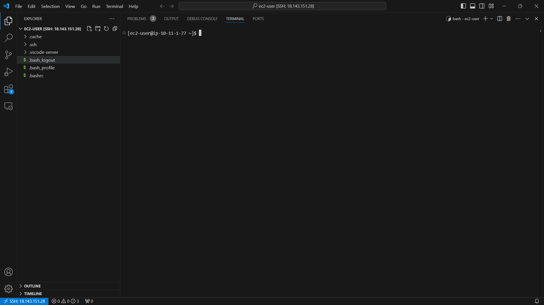Screen dimensions: 544x305
Task: Split the terminal panel
Action: pyautogui.click(x=500, y=19)
